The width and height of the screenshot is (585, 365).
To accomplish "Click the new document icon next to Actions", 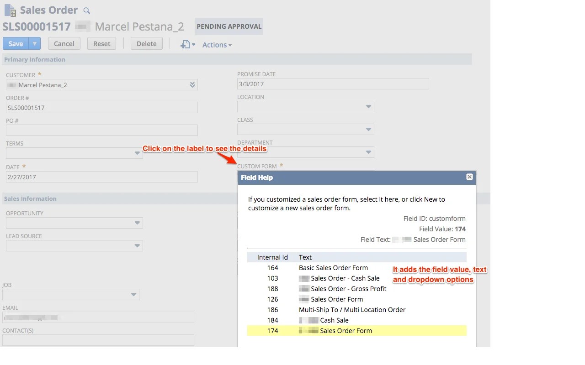I will click(x=185, y=44).
